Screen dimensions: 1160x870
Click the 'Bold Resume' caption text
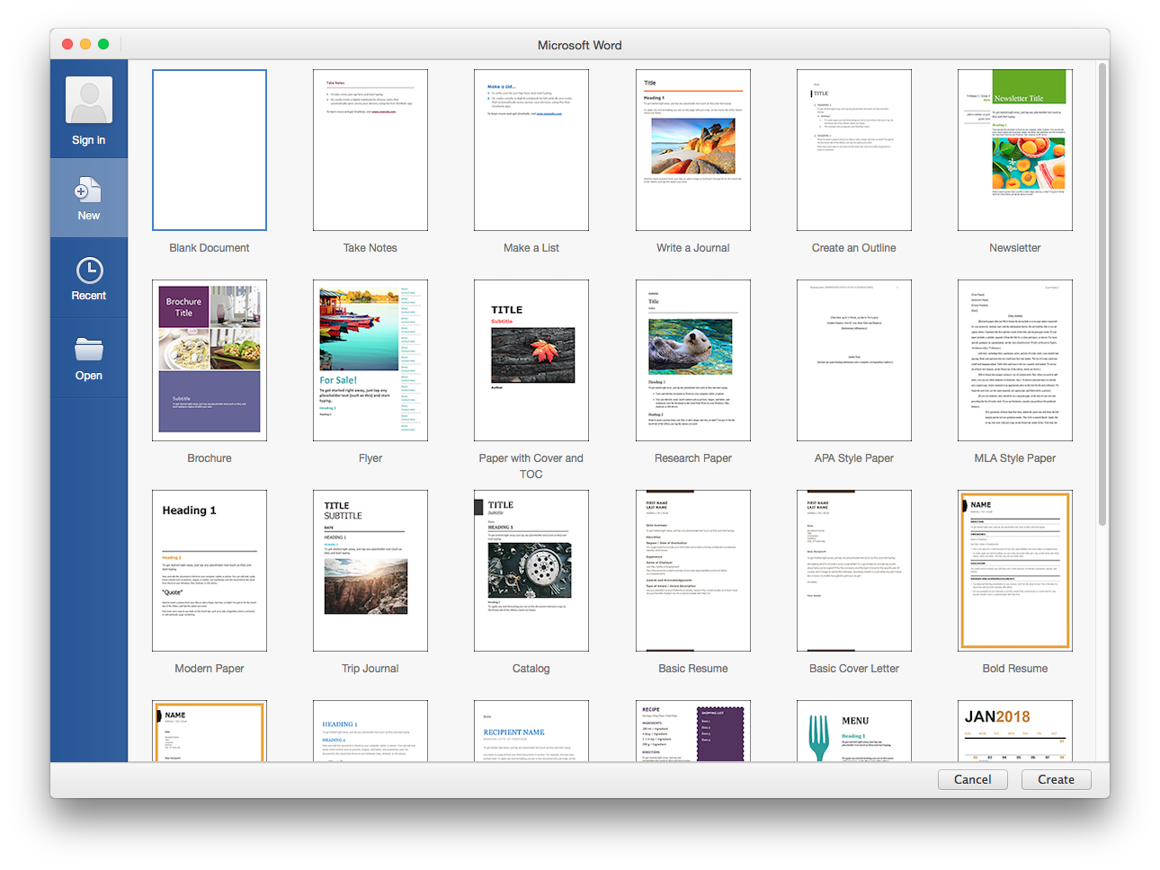pos(1015,669)
